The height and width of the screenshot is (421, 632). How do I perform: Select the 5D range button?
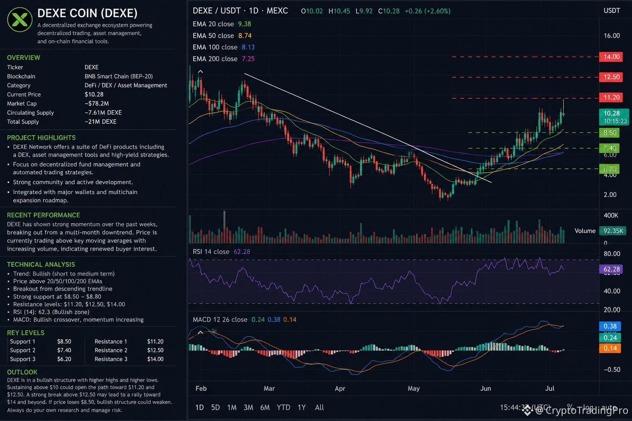(215, 407)
